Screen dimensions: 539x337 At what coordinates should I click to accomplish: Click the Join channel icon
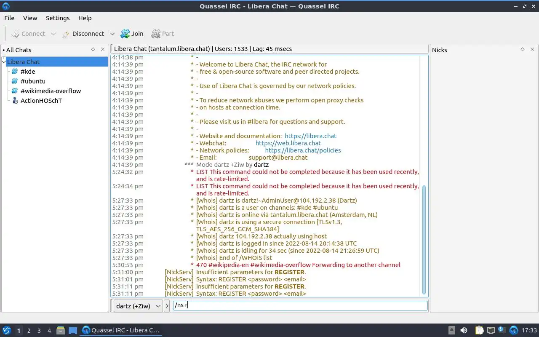pos(125,34)
